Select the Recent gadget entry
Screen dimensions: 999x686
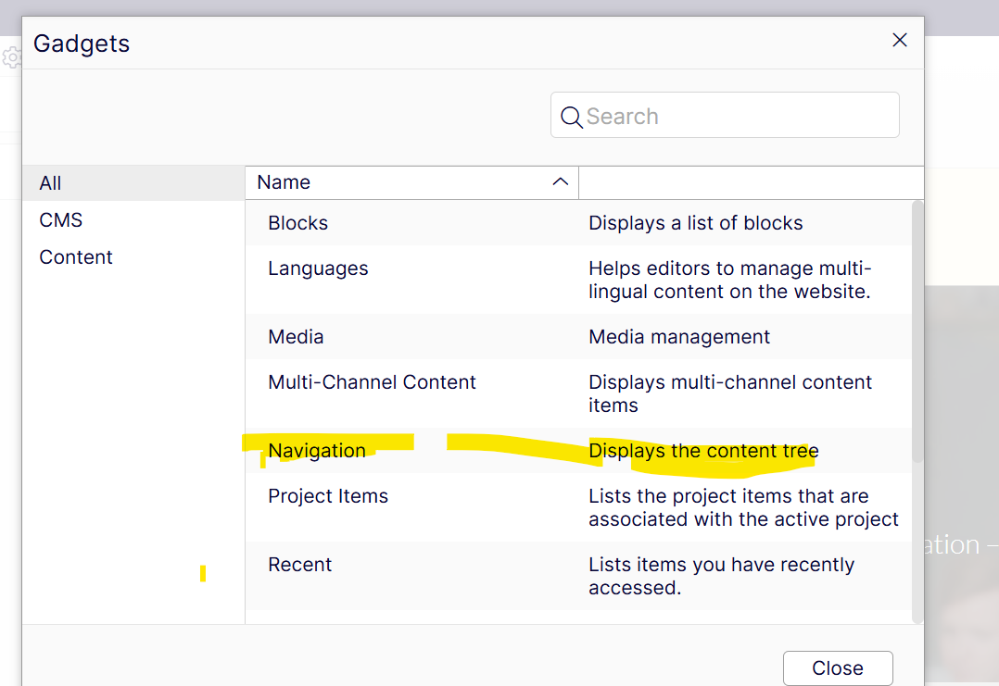click(299, 565)
